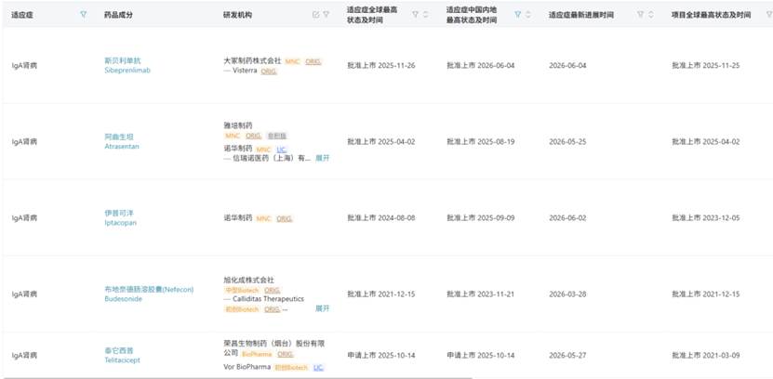This screenshot has height=379, width=773.
Task: Click LIC tag beside 诺华制药 in Atrasentan row
Action: (282, 150)
